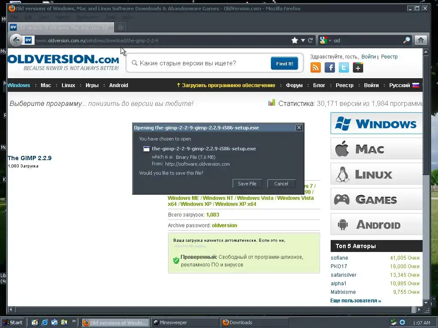Expand the quick launch chevron
Viewport: 438px width, 328px height.
click(74, 321)
